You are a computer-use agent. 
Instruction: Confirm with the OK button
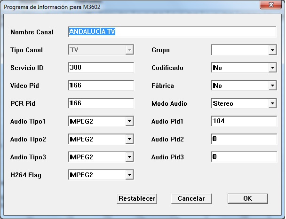tap(248, 199)
